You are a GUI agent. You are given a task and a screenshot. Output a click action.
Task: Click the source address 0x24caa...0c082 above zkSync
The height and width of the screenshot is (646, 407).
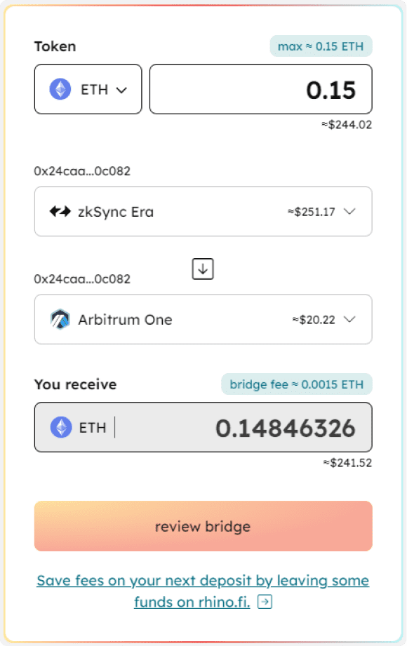(x=82, y=171)
